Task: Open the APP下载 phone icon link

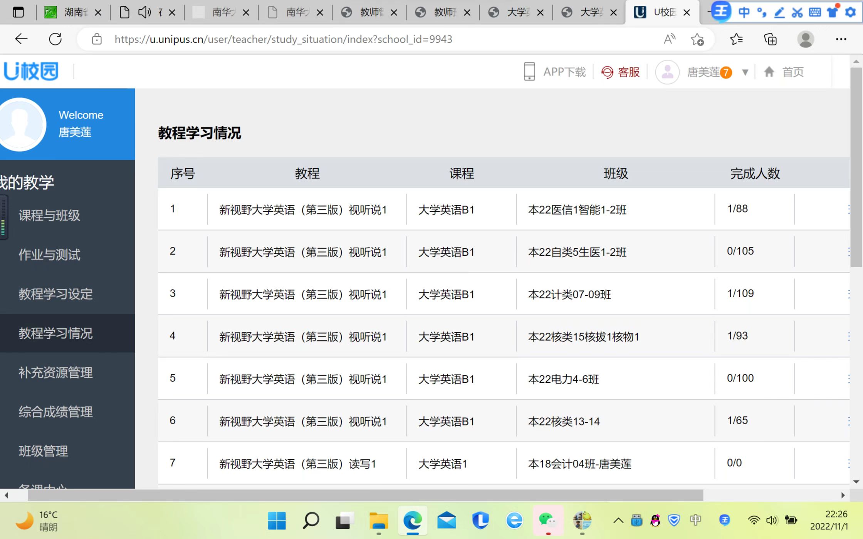Action: (529, 72)
